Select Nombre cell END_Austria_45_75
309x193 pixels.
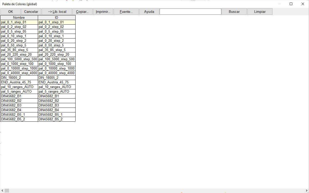19,82
